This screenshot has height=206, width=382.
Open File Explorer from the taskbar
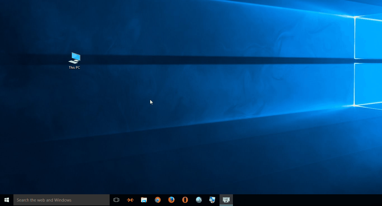click(x=144, y=200)
